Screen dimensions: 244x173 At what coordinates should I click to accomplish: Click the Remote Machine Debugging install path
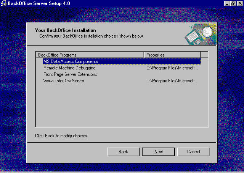(172, 68)
